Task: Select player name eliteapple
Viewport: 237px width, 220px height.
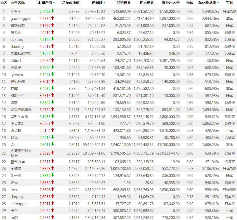Action: tap(19, 204)
